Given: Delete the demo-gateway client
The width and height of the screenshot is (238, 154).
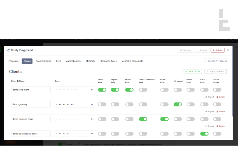Looking at the screenshot, I should click(x=220, y=111).
